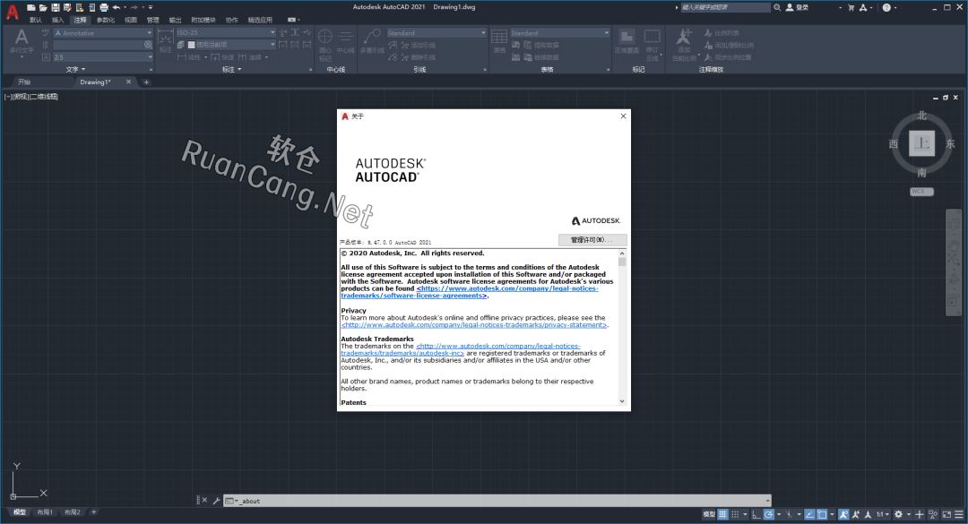Switch to the 布局1 layout tab
Viewport: 968px width, 524px height.
tap(44, 512)
